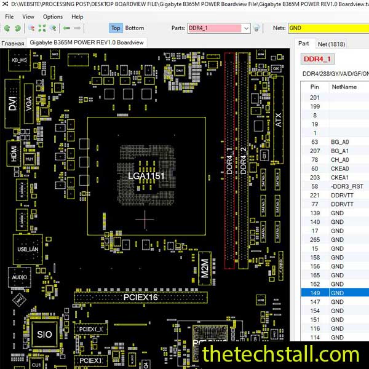Image resolution: width=369 pixels, height=369 pixels.
Task: Click the rotate right green arrow icon
Action: pos(18,28)
